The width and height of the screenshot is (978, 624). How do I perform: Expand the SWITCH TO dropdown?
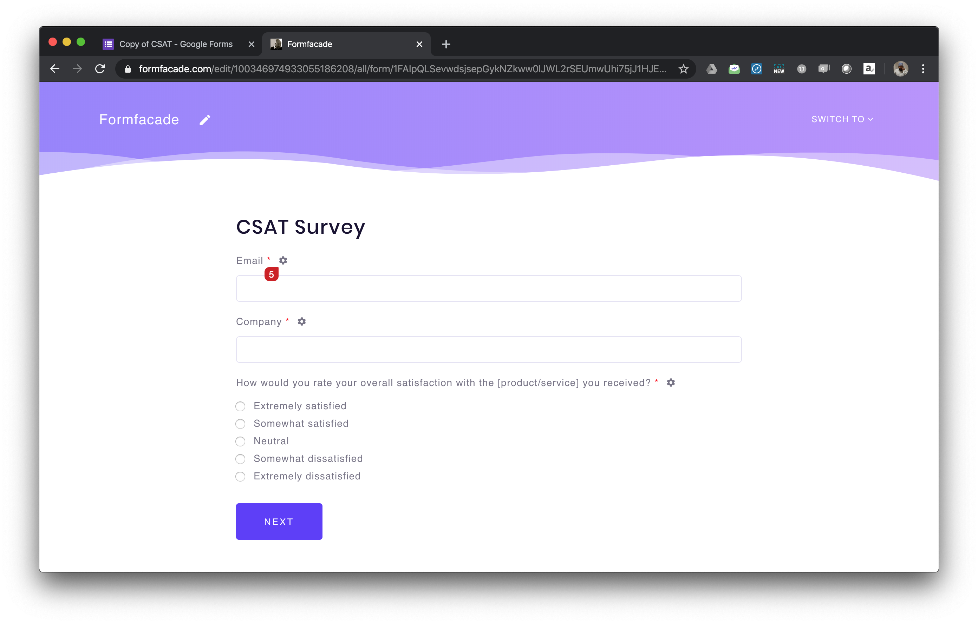click(x=842, y=119)
